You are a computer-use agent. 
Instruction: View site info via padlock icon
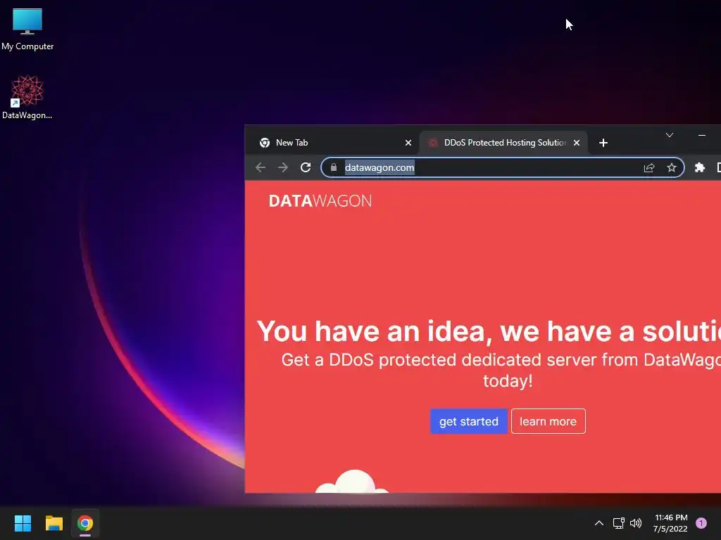click(334, 167)
